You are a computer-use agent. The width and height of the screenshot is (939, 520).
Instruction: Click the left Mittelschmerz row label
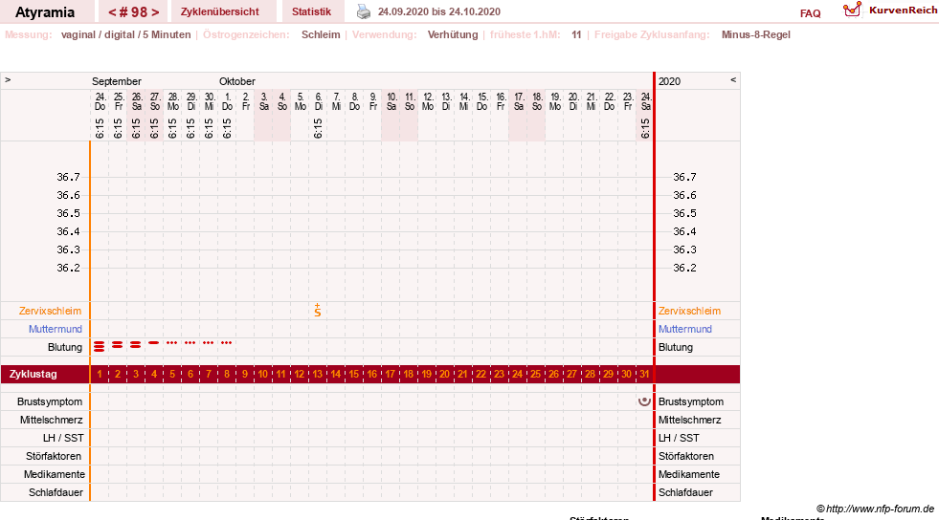(x=52, y=420)
